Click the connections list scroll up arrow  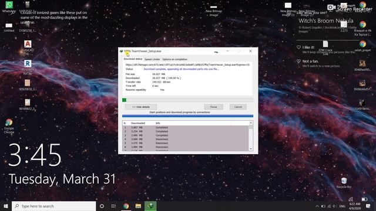click(x=251, y=123)
